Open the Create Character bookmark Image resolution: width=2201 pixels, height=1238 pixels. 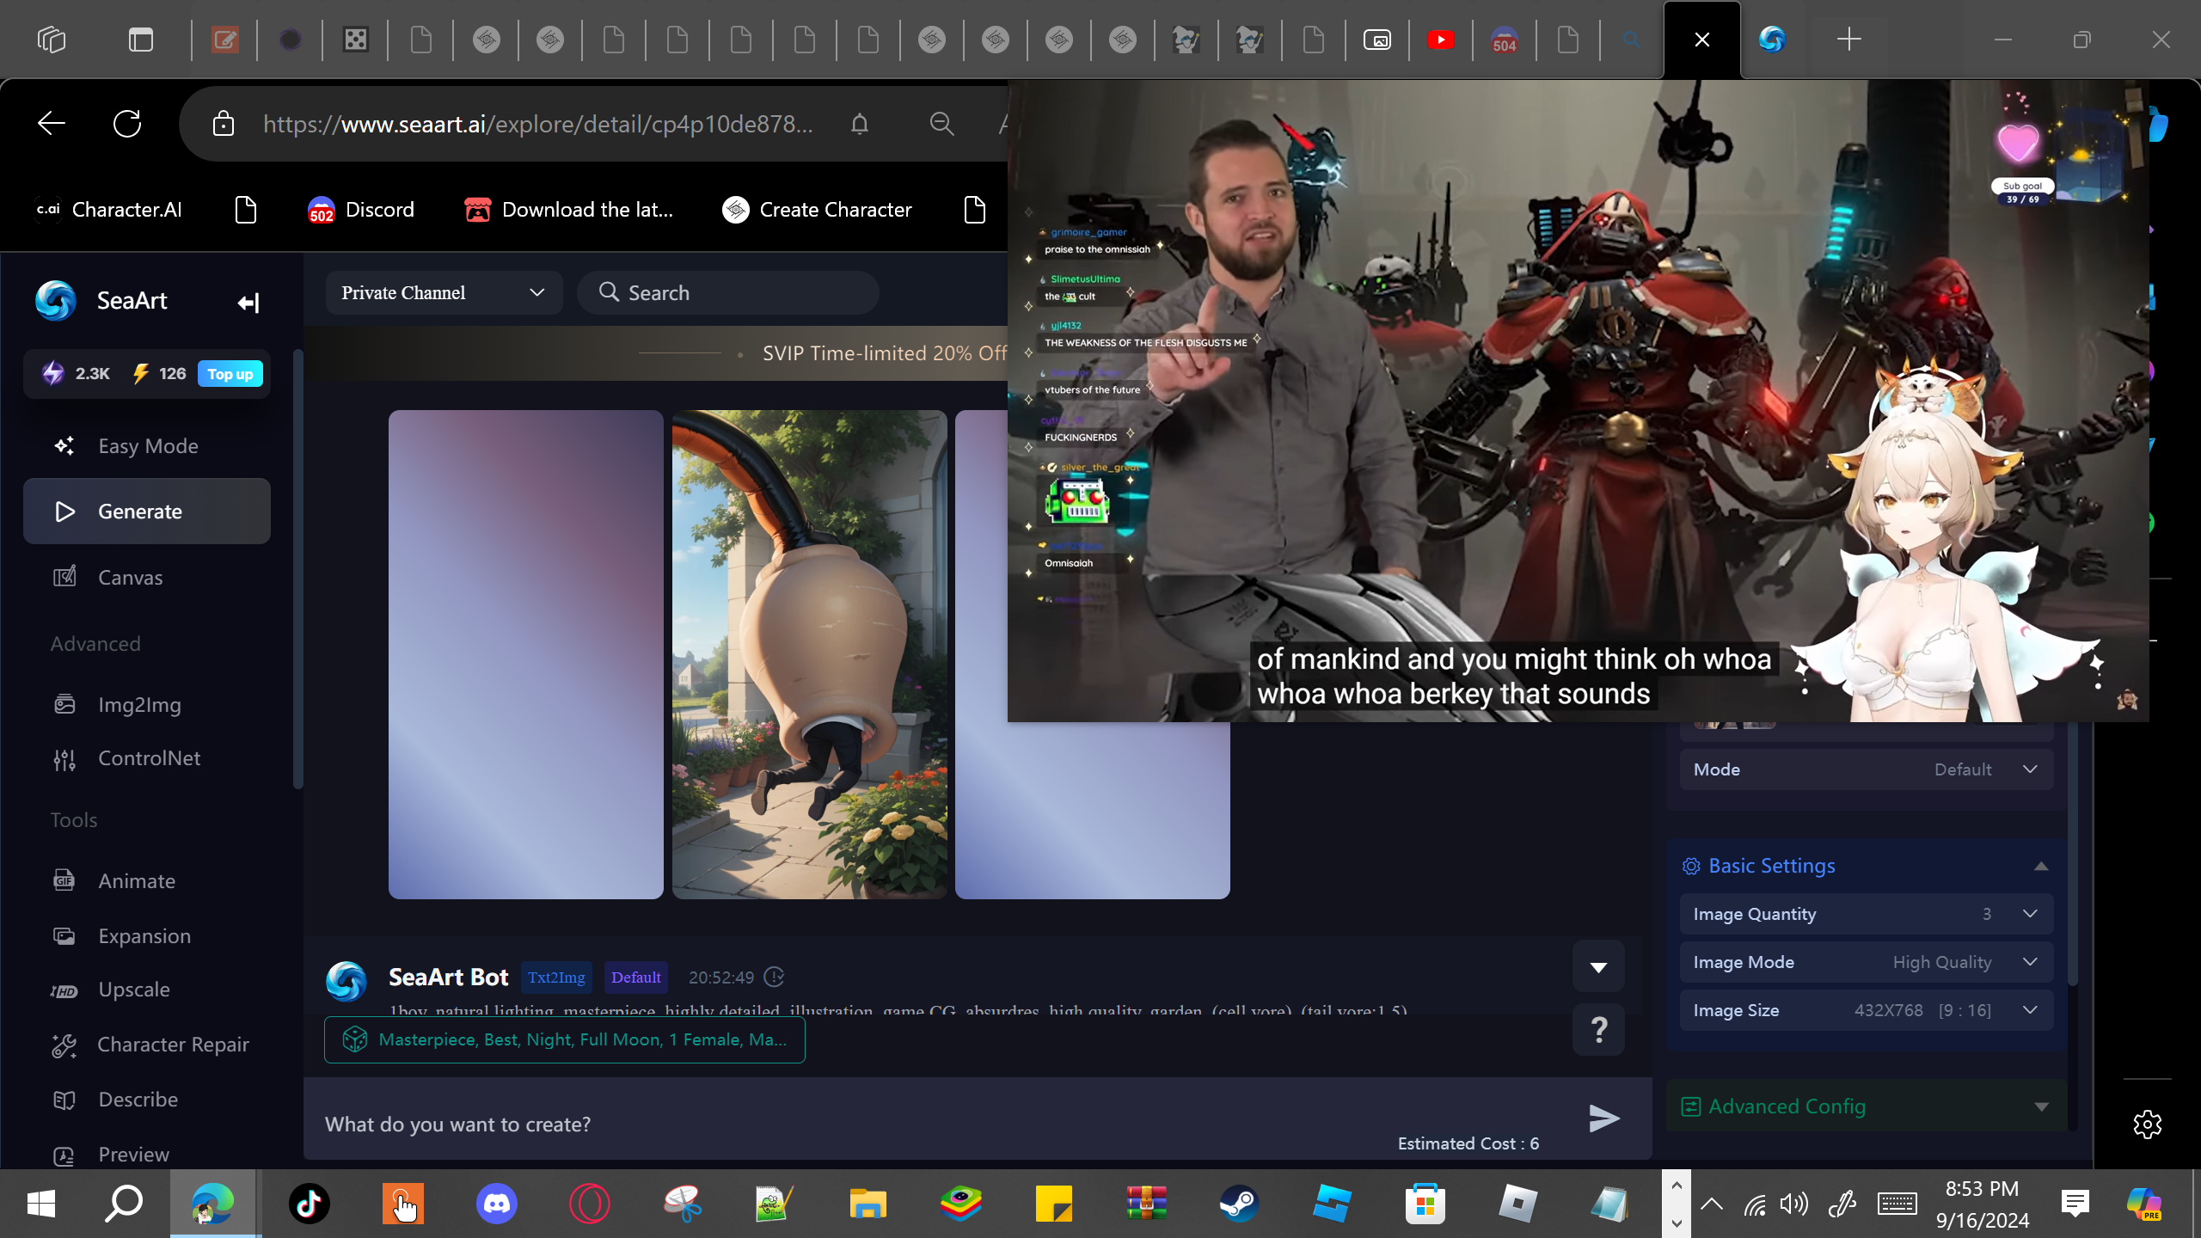pyautogui.click(x=817, y=210)
